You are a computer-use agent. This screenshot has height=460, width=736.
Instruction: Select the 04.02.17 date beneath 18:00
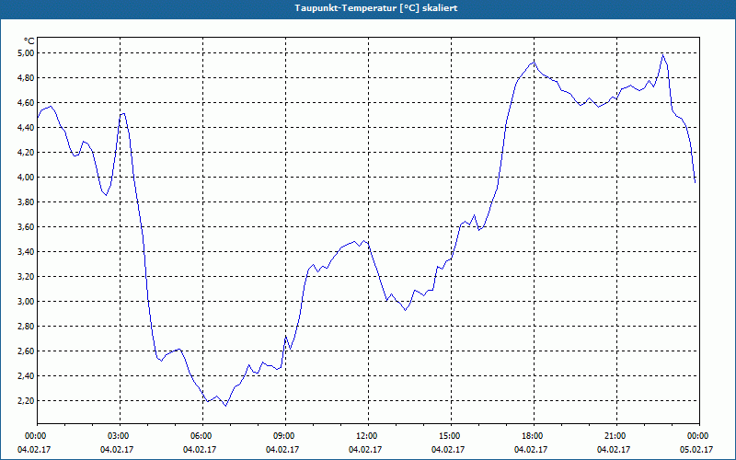[531, 450]
